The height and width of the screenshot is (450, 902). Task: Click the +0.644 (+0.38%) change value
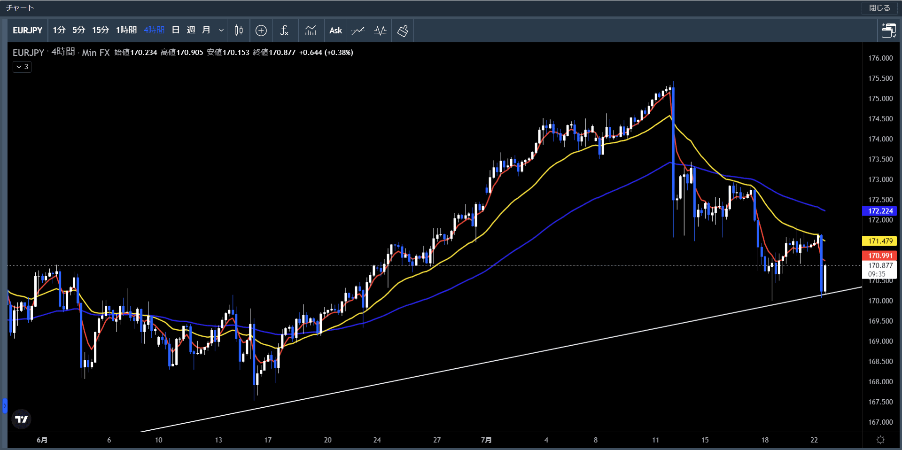tap(326, 52)
